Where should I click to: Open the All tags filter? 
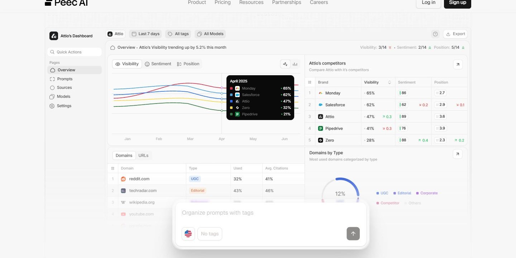pos(178,34)
